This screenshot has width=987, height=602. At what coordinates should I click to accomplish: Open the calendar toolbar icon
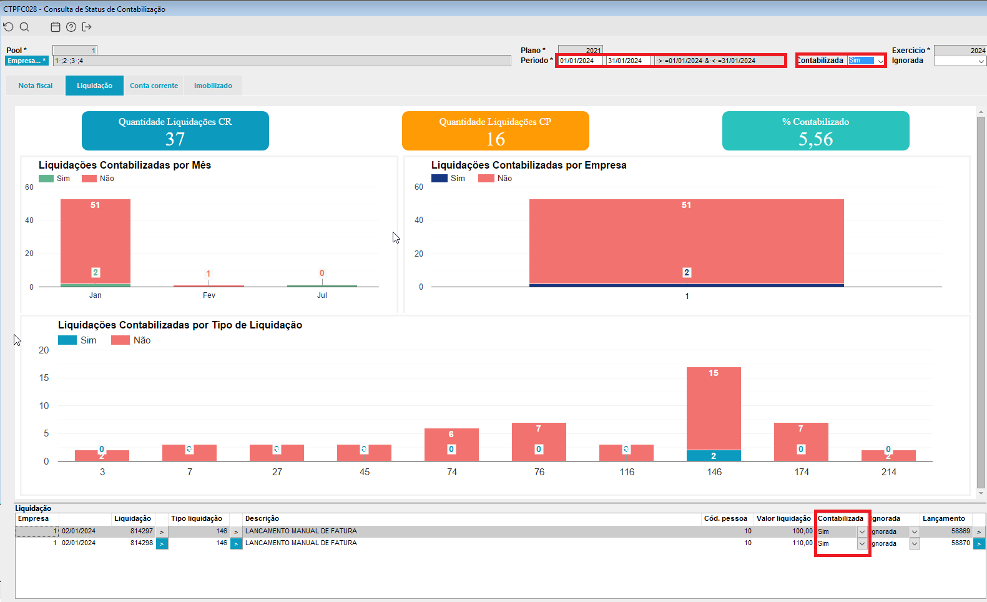pyautogui.click(x=56, y=27)
